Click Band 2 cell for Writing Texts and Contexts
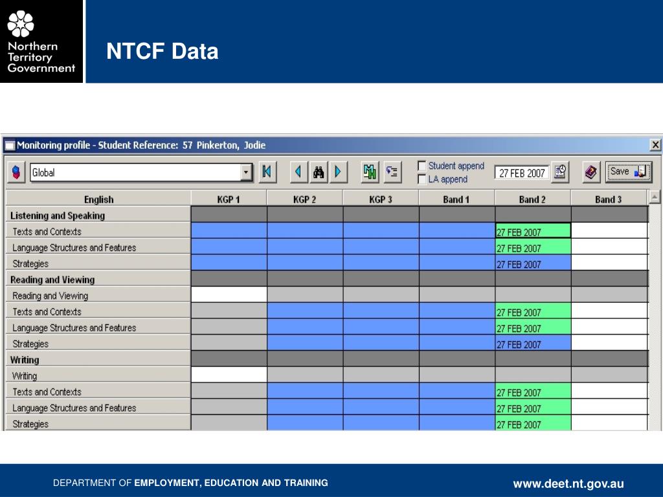The image size is (663, 497). pos(533,392)
